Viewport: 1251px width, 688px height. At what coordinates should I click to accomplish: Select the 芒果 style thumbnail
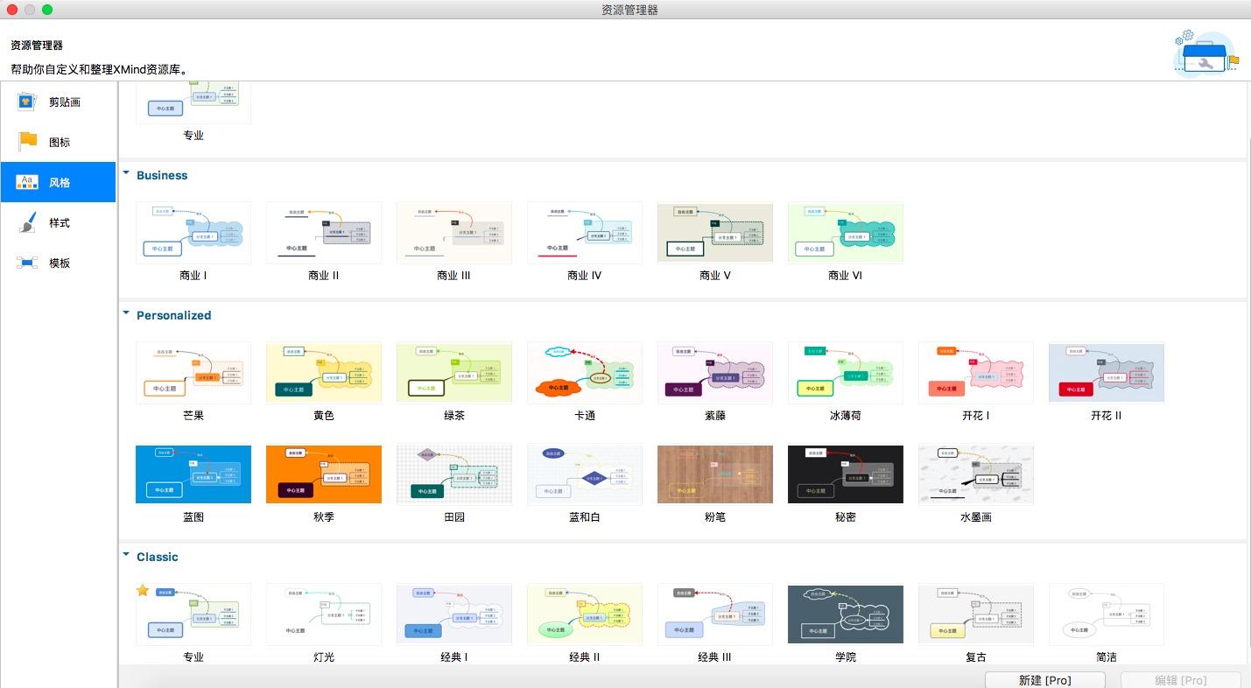click(x=193, y=373)
